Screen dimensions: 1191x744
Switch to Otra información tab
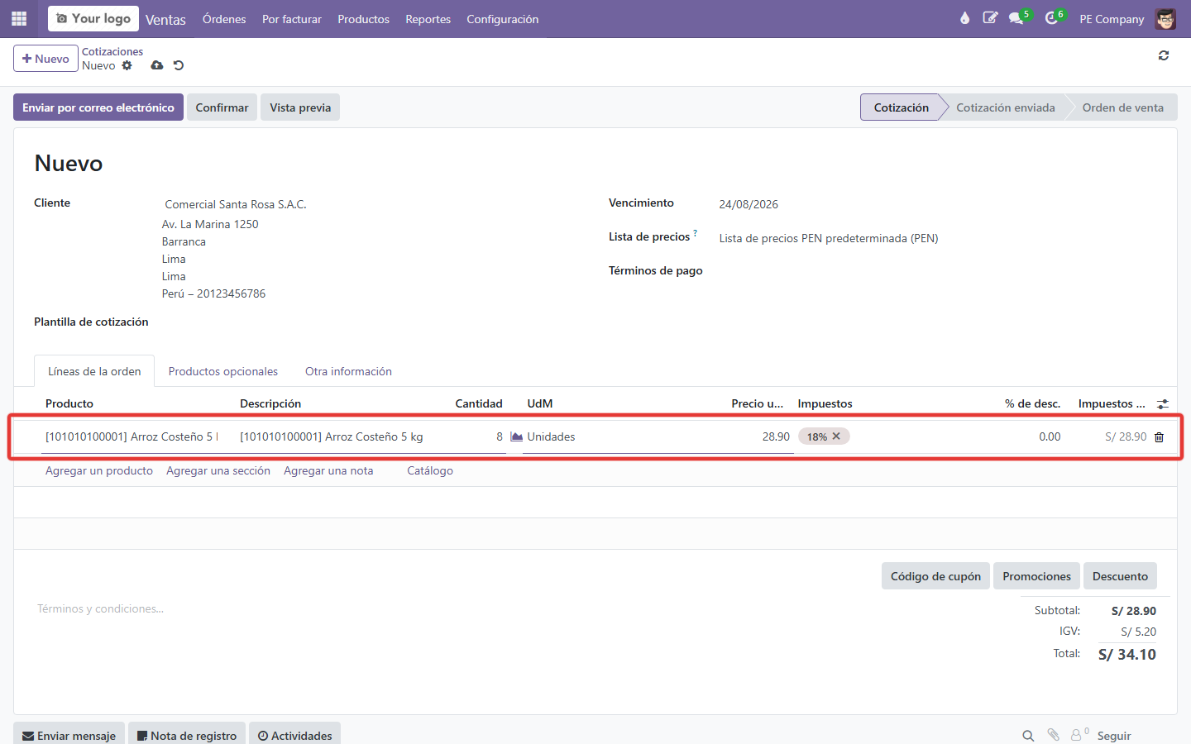coord(348,371)
